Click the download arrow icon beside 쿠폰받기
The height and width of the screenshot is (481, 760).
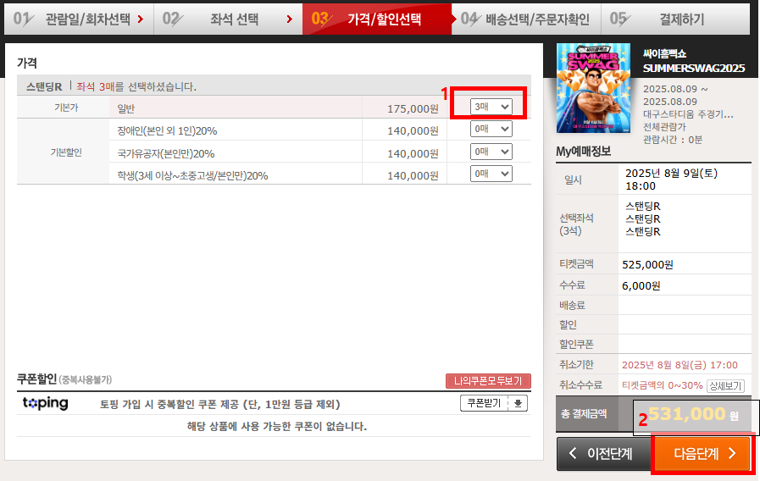pyautogui.click(x=518, y=403)
